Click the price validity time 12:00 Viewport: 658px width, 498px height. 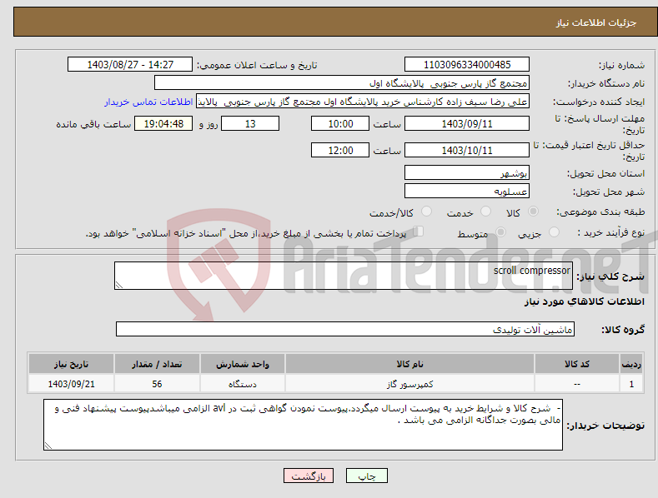pos(340,150)
